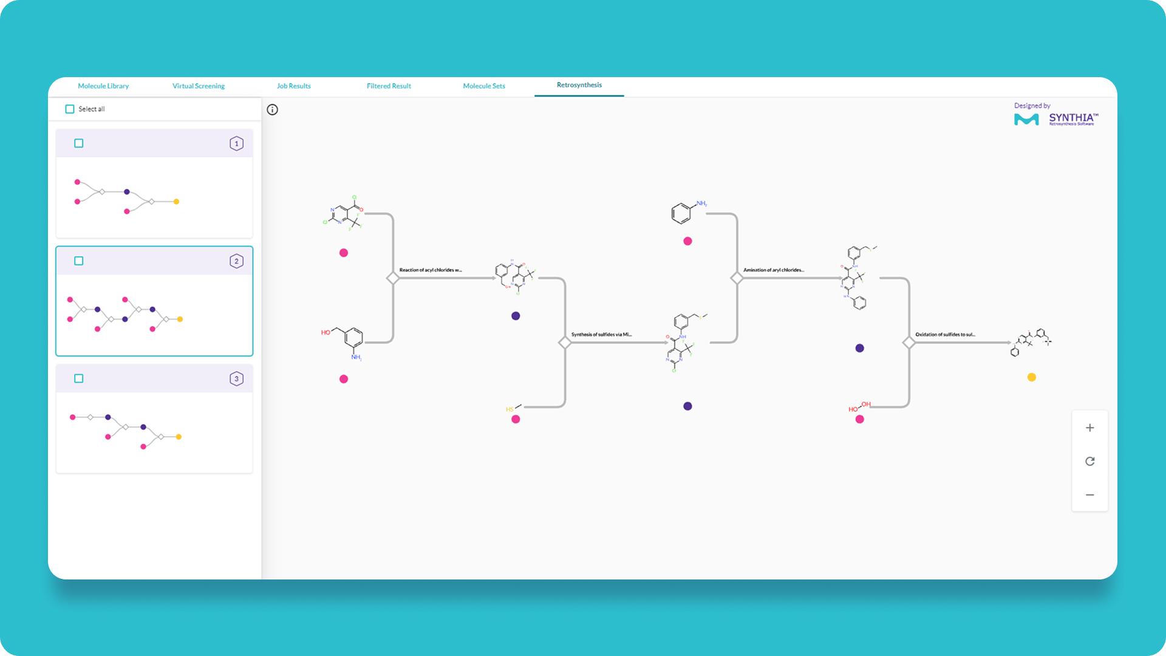Image resolution: width=1166 pixels, height=656 pixels.
Task: Click hexagon badge number 2
Action: click(x=236, y=261)
